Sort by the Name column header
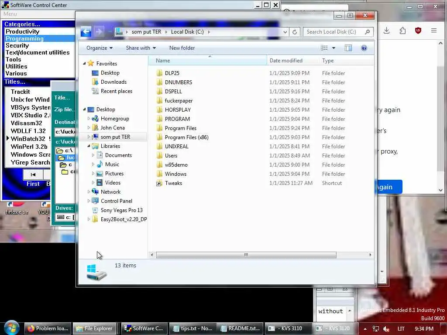The image size is (447, 335). (208, 60)
